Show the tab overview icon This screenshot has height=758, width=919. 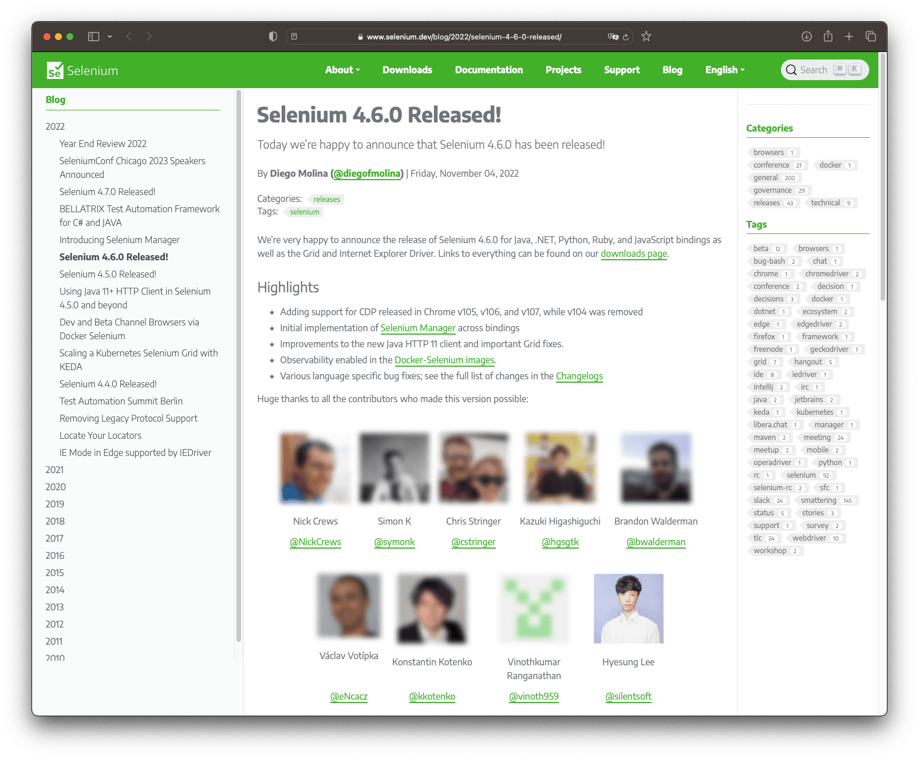pyautogui.click(x=871, y=37)
